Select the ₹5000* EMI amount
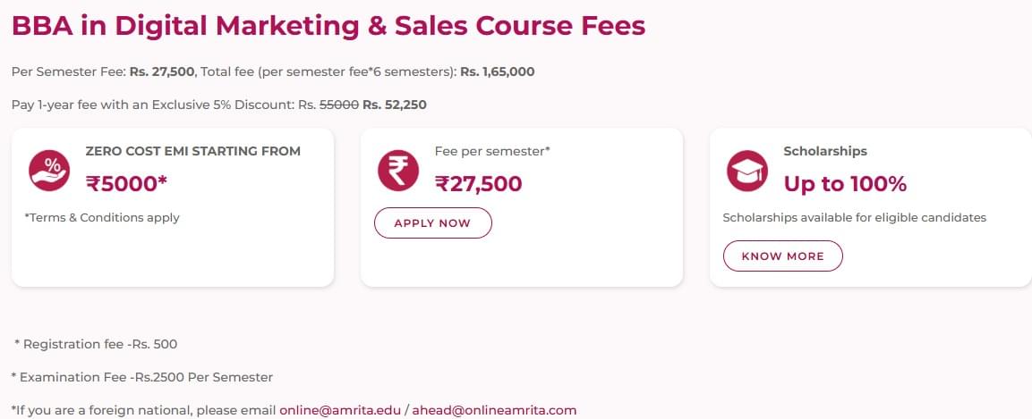Viewport: 1032px width, 419px height. pyautogui.click(x=126, y=184)
